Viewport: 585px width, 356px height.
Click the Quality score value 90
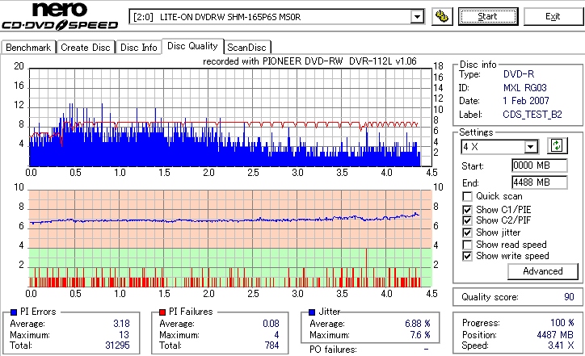569,297
